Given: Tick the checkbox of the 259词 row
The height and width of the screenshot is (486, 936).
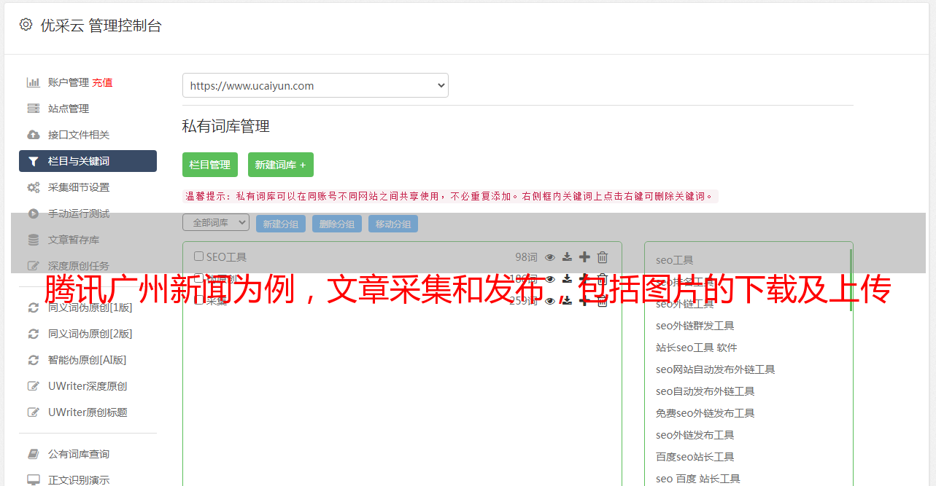Looking at the screenshot, I should 198,300.
